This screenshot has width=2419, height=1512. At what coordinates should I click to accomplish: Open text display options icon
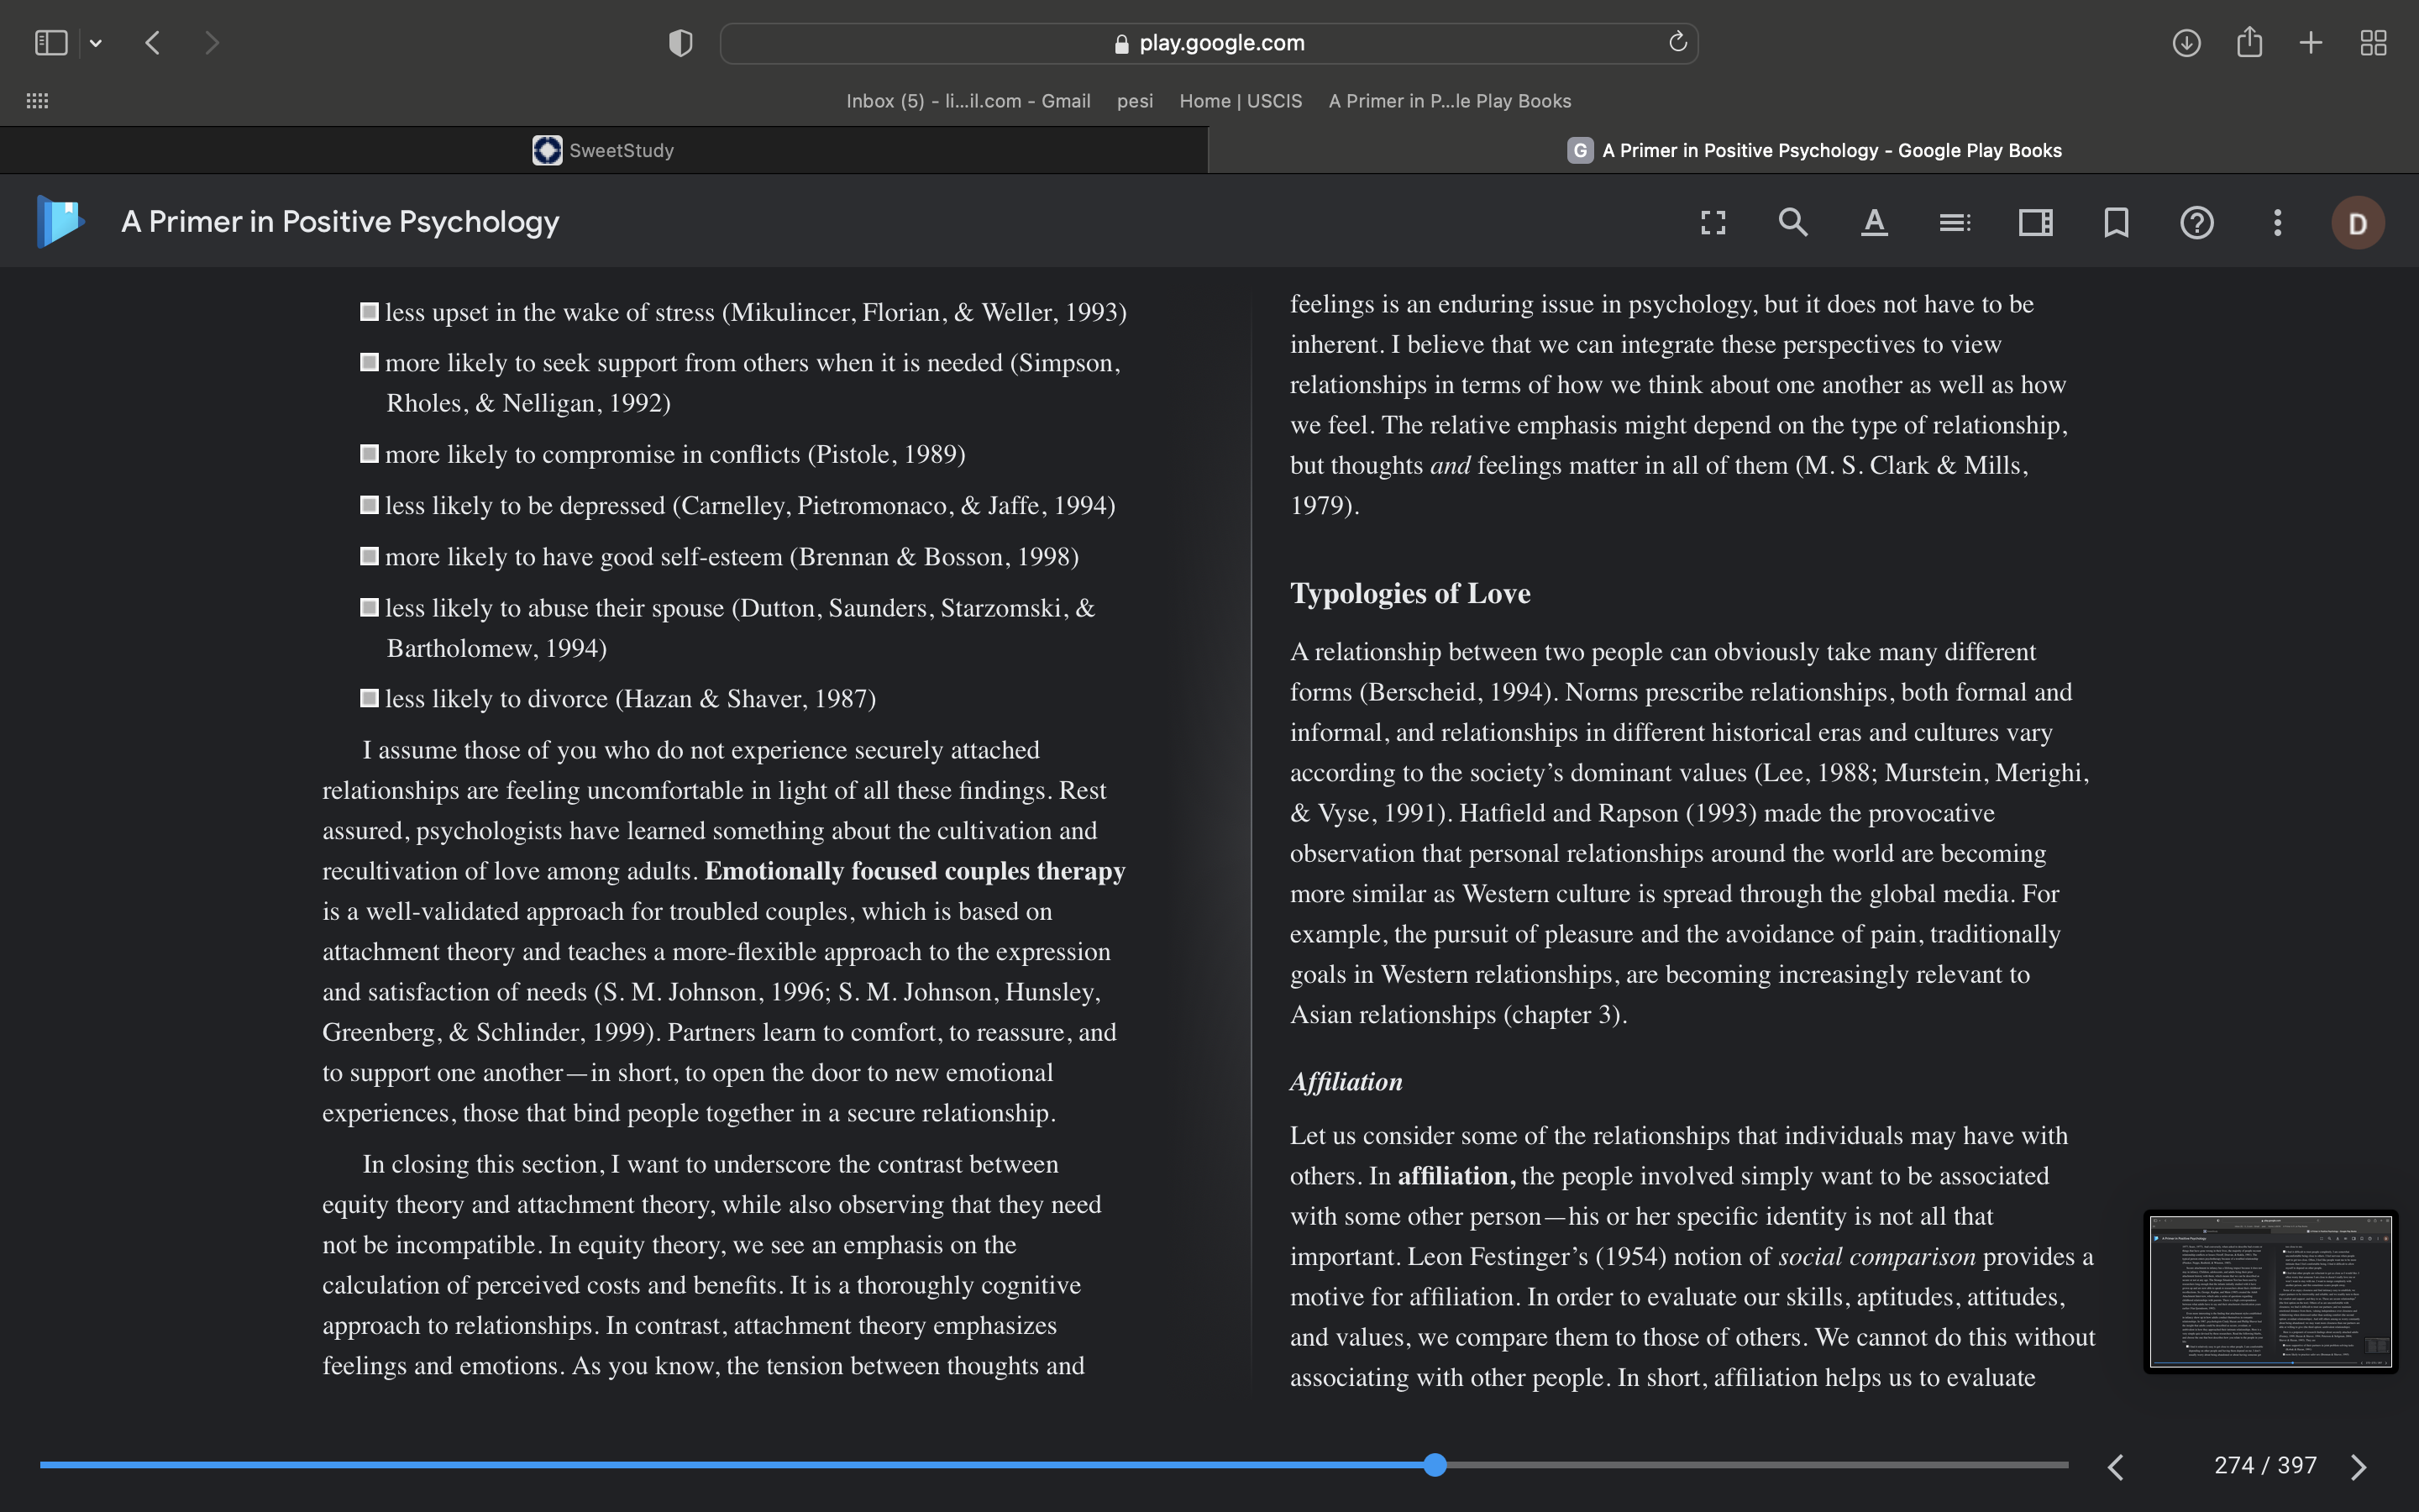[x=1874, y=222]
